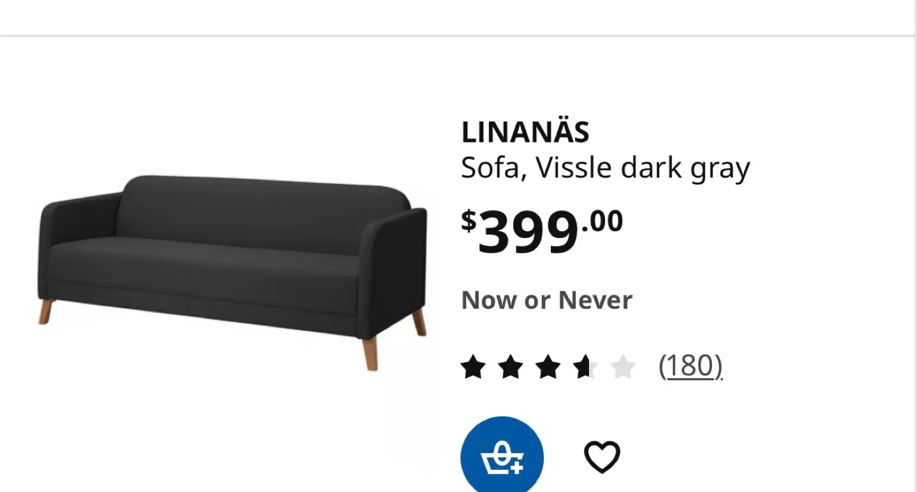Click the half-filled fourth star

click(585, 367)
